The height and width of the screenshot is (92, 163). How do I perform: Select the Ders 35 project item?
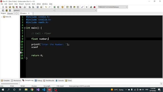8,17
